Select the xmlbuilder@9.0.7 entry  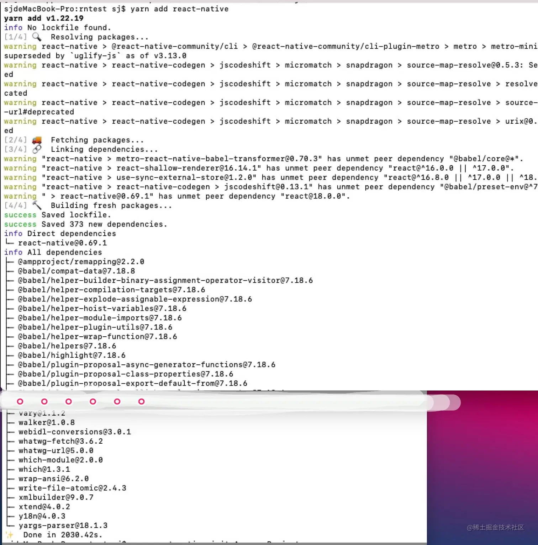56,497
